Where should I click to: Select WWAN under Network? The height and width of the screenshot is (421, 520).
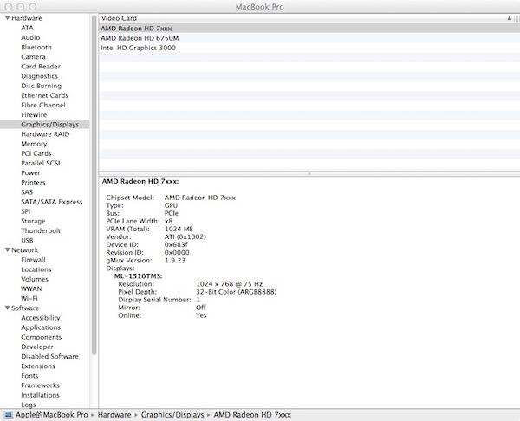[31, 288]
